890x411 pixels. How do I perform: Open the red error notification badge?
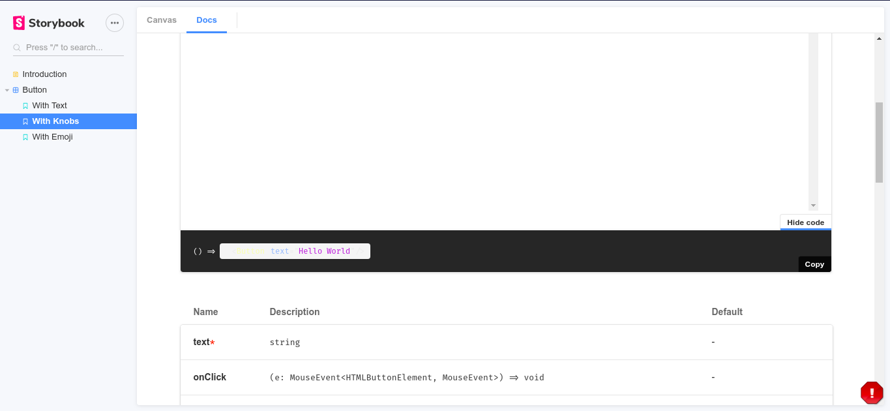click(x=872, y=393)
